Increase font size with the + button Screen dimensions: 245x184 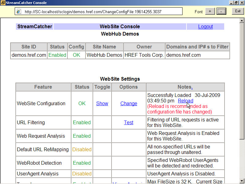click(x=210, y=11)
